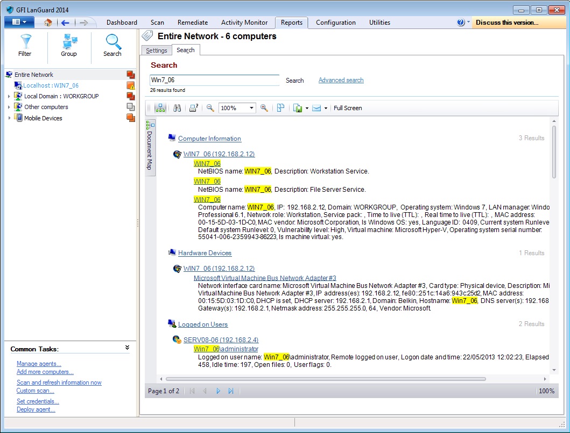Screen dimensions: 570x433
Task: Export the report with the save icon
Action: 298,108
